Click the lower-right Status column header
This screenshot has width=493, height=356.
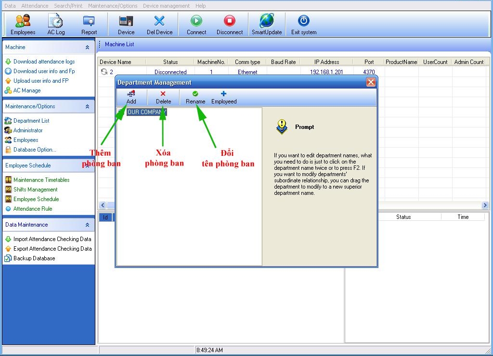click(x=403, y=217)
